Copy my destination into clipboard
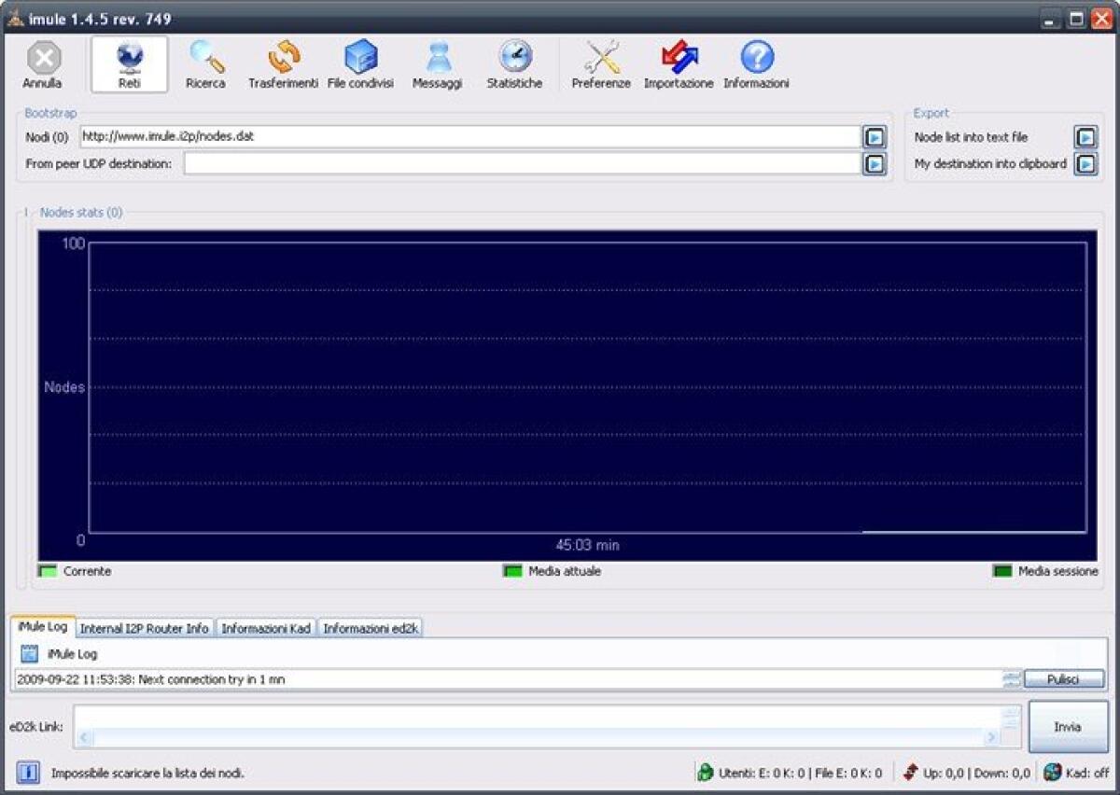The image size is (1120, 795). (1085, 164)
